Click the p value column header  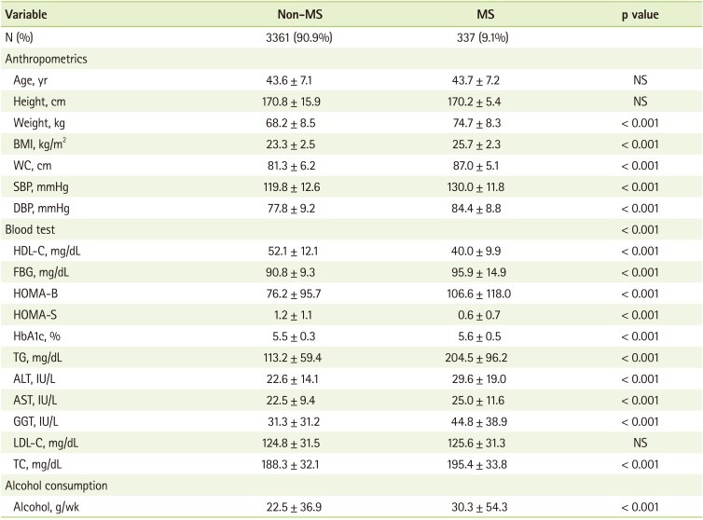point(640,16)
